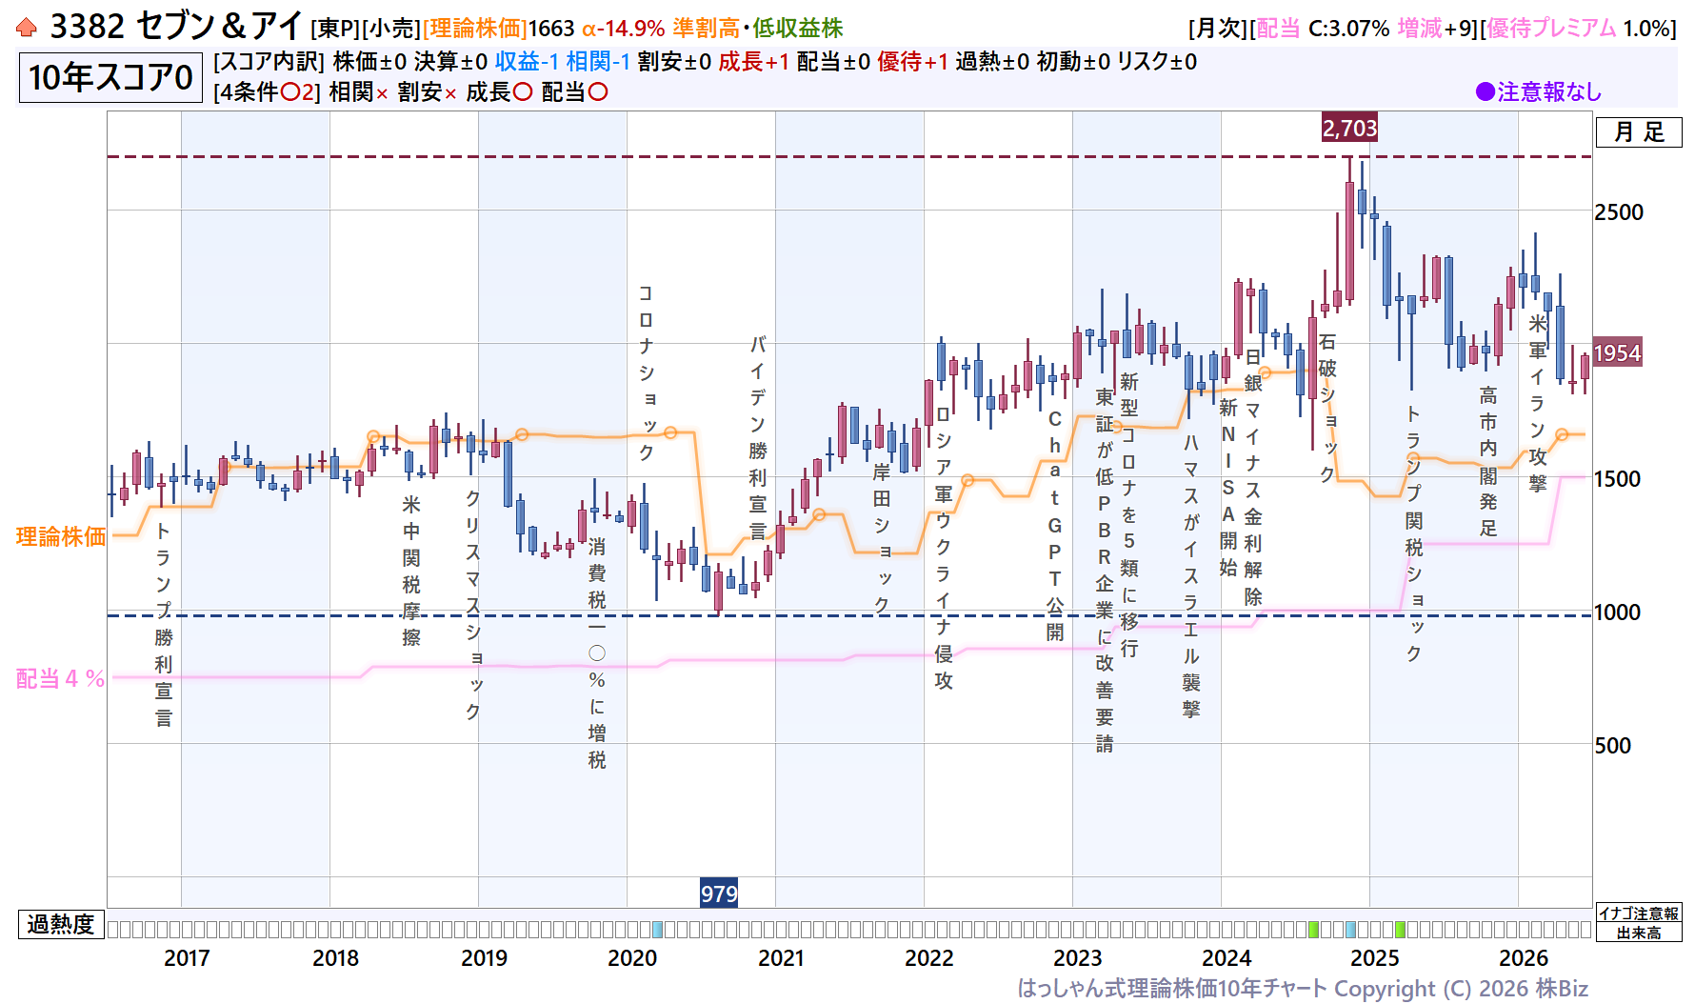
Task: Click the 過熱度 indicator label
Action: coord(61,924)
